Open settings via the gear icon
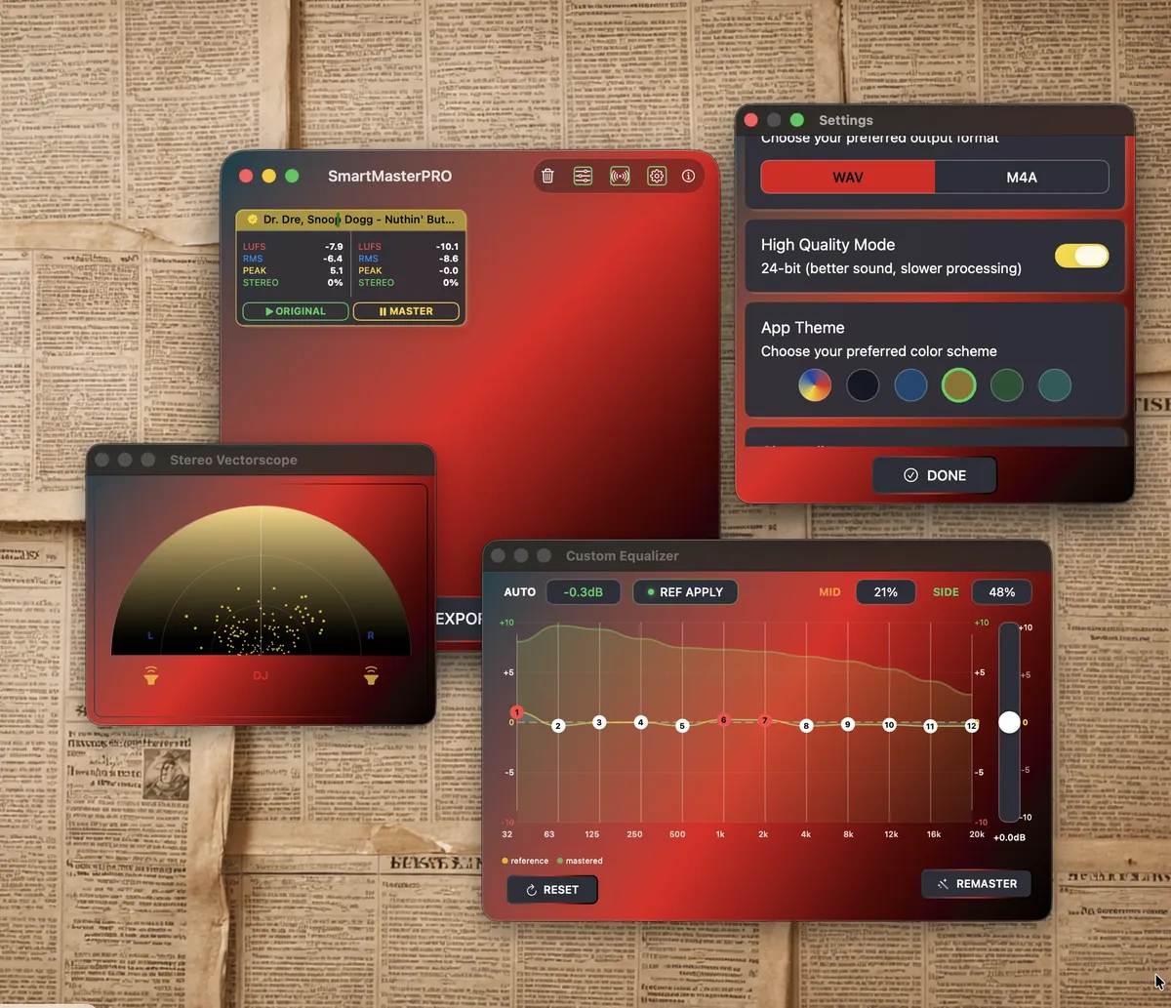This screenshot has height=1008, width=1171. click(657, 176)
